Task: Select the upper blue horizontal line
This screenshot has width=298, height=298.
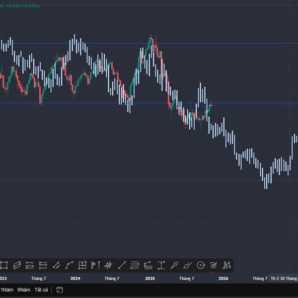Action: tap(223, 43)
